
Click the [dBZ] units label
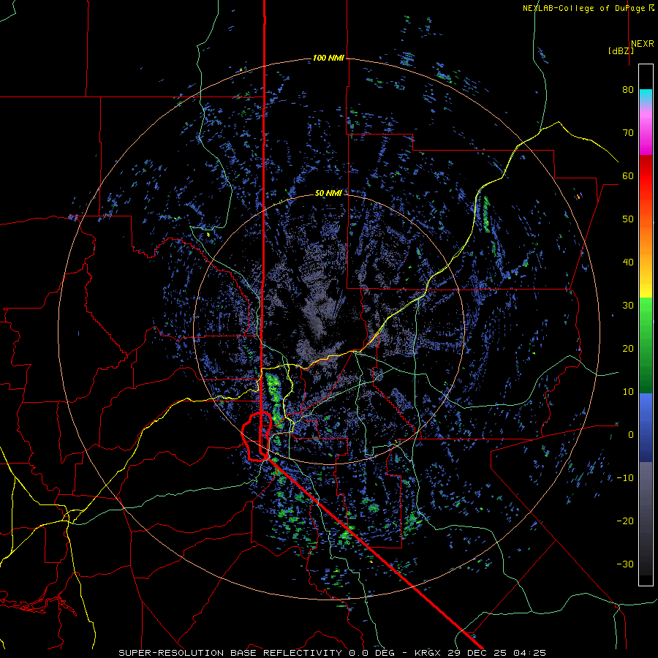click(621, 50)
